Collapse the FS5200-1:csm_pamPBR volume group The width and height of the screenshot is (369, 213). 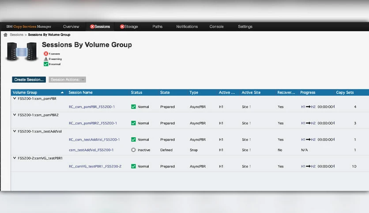15,99
